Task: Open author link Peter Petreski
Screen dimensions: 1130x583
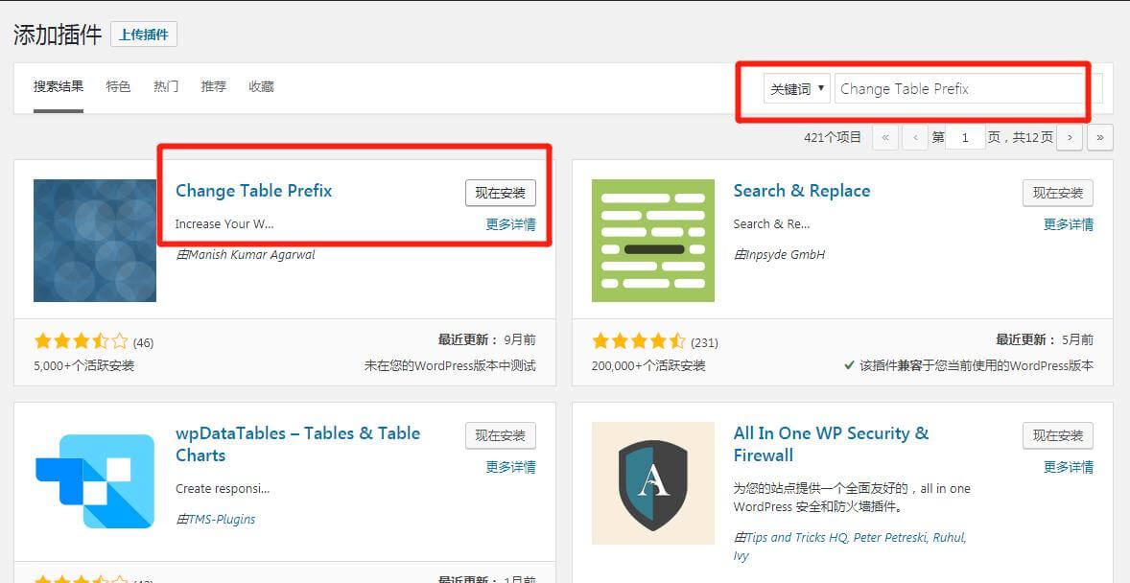Action: click(891, 538)
